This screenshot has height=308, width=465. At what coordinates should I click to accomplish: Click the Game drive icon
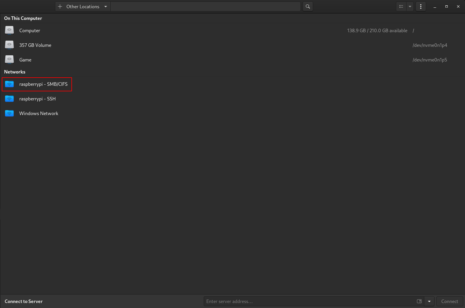[9, 60]
